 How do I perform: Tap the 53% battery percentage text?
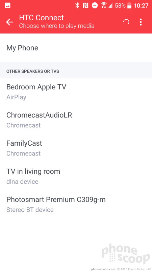tap(120, 6)
